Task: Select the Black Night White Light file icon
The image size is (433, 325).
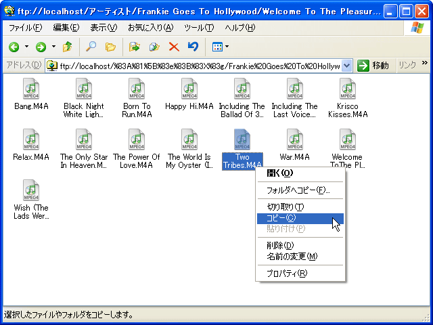Action: 84,89
